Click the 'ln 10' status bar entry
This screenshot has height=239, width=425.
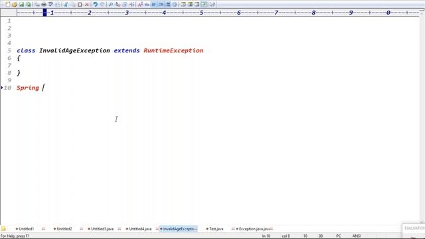266,236
